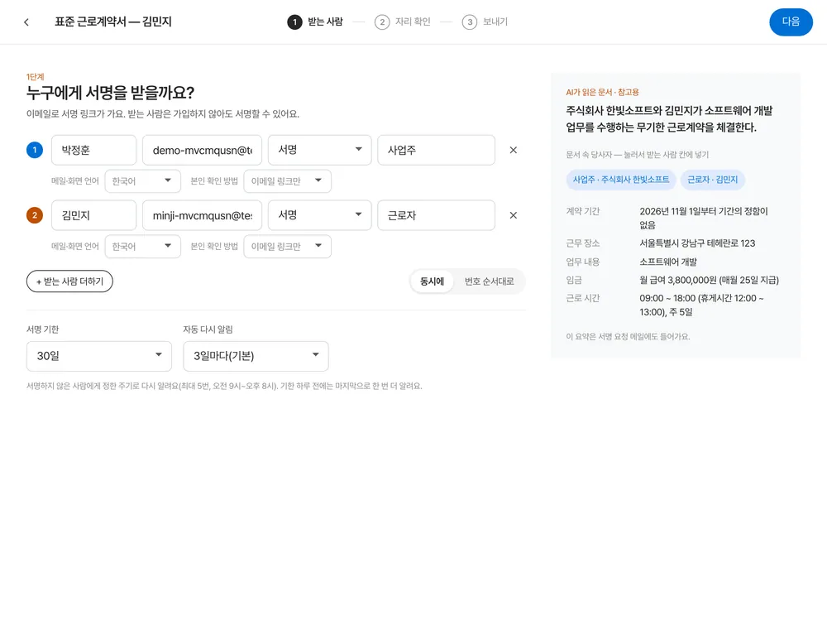Image resolution: width=827 pixels, height=625 pixels.
Task: Edit the demo-mvcmqusn email field
Action: coord(202,150)
